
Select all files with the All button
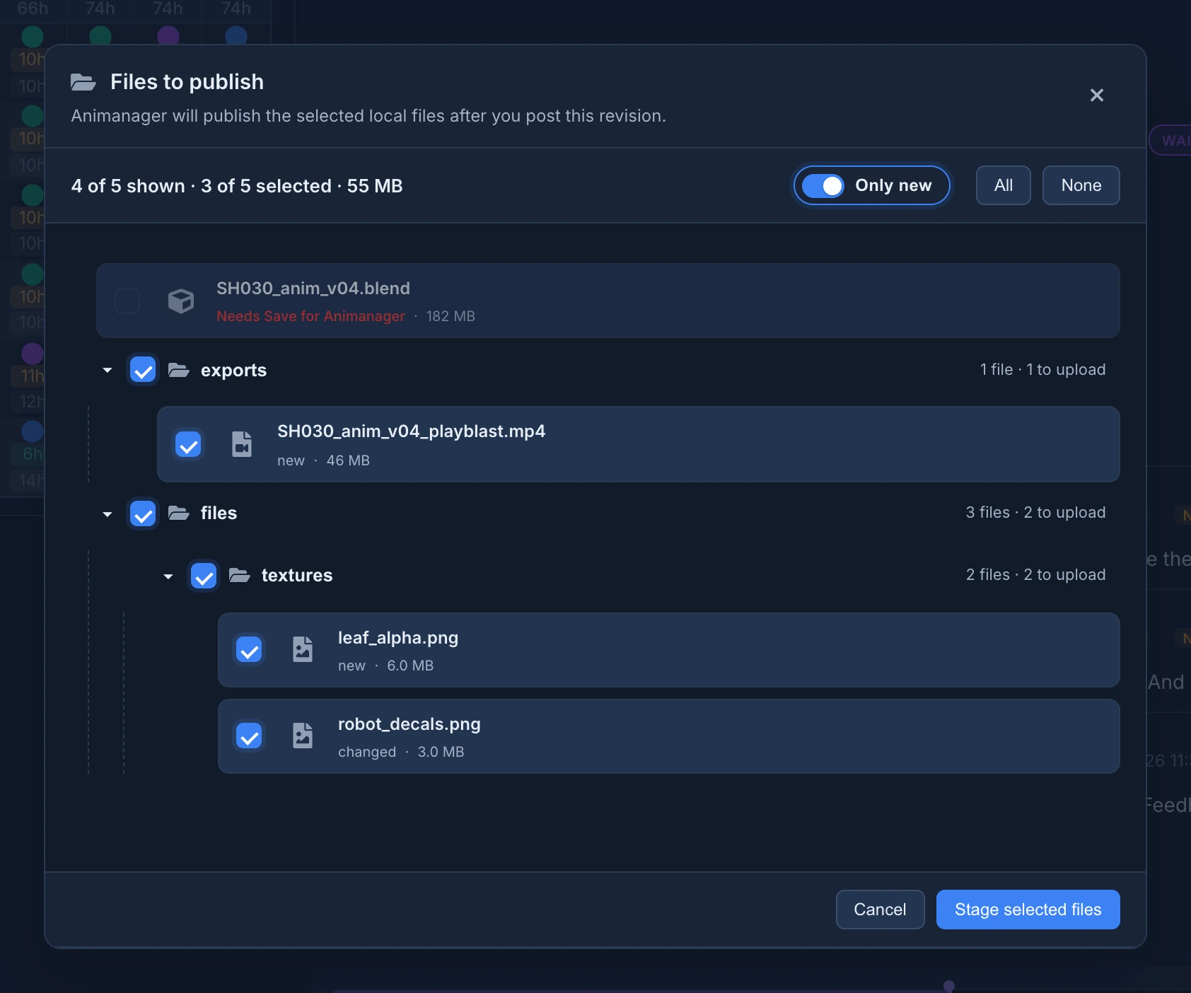click(x=1003, y=185)
